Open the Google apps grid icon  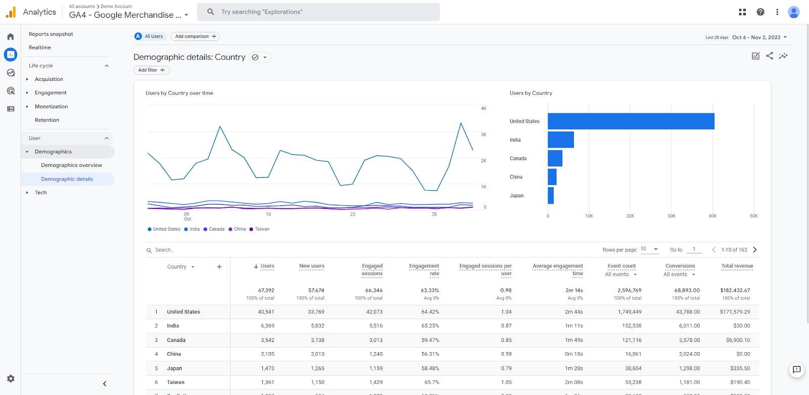[x=742, y=12]
